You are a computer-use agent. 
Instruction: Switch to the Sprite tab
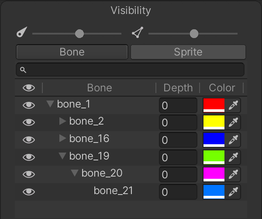(x=188, y=52)
